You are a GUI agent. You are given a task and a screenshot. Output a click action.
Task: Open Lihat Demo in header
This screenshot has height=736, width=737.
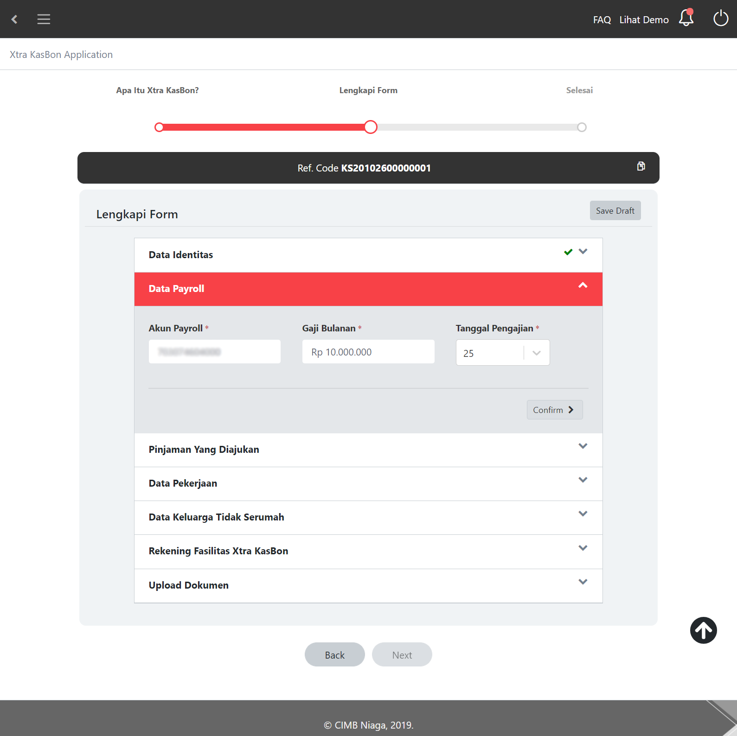pos(644,20)
